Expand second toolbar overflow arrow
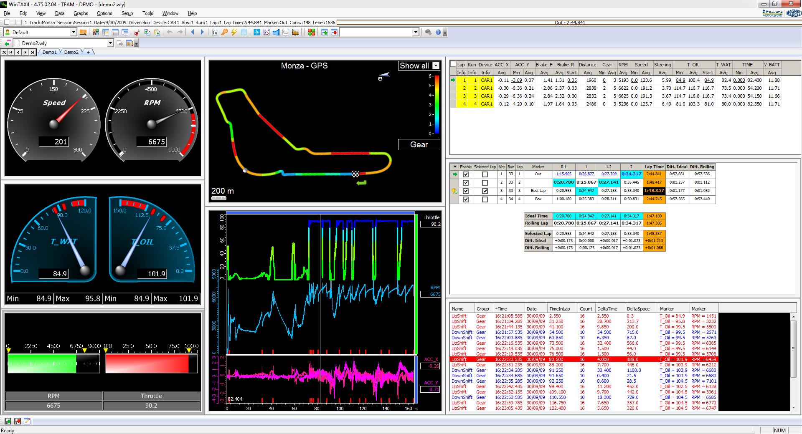This screenshot has width=802, height=434. (x=136, y=43)
